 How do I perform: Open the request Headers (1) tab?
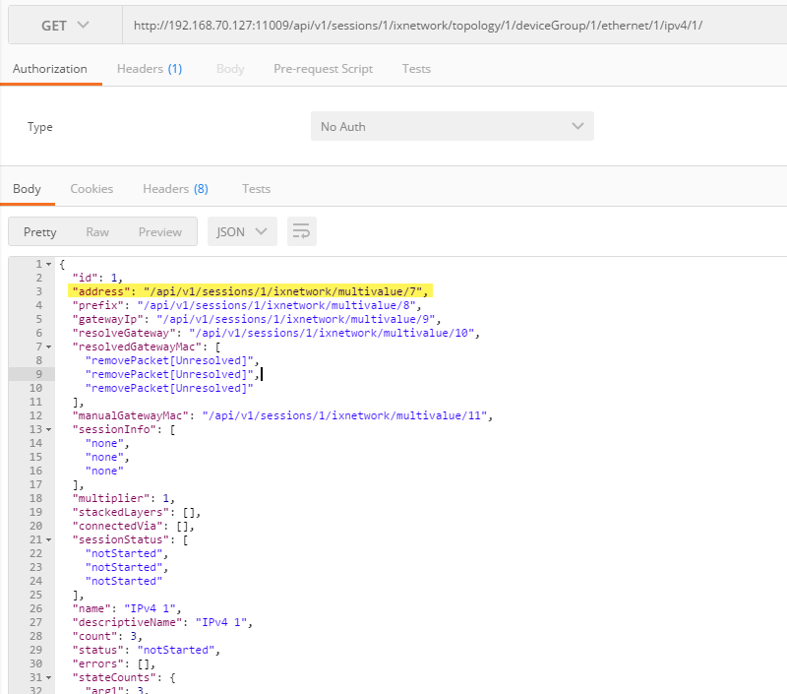(x=149, y=69)
